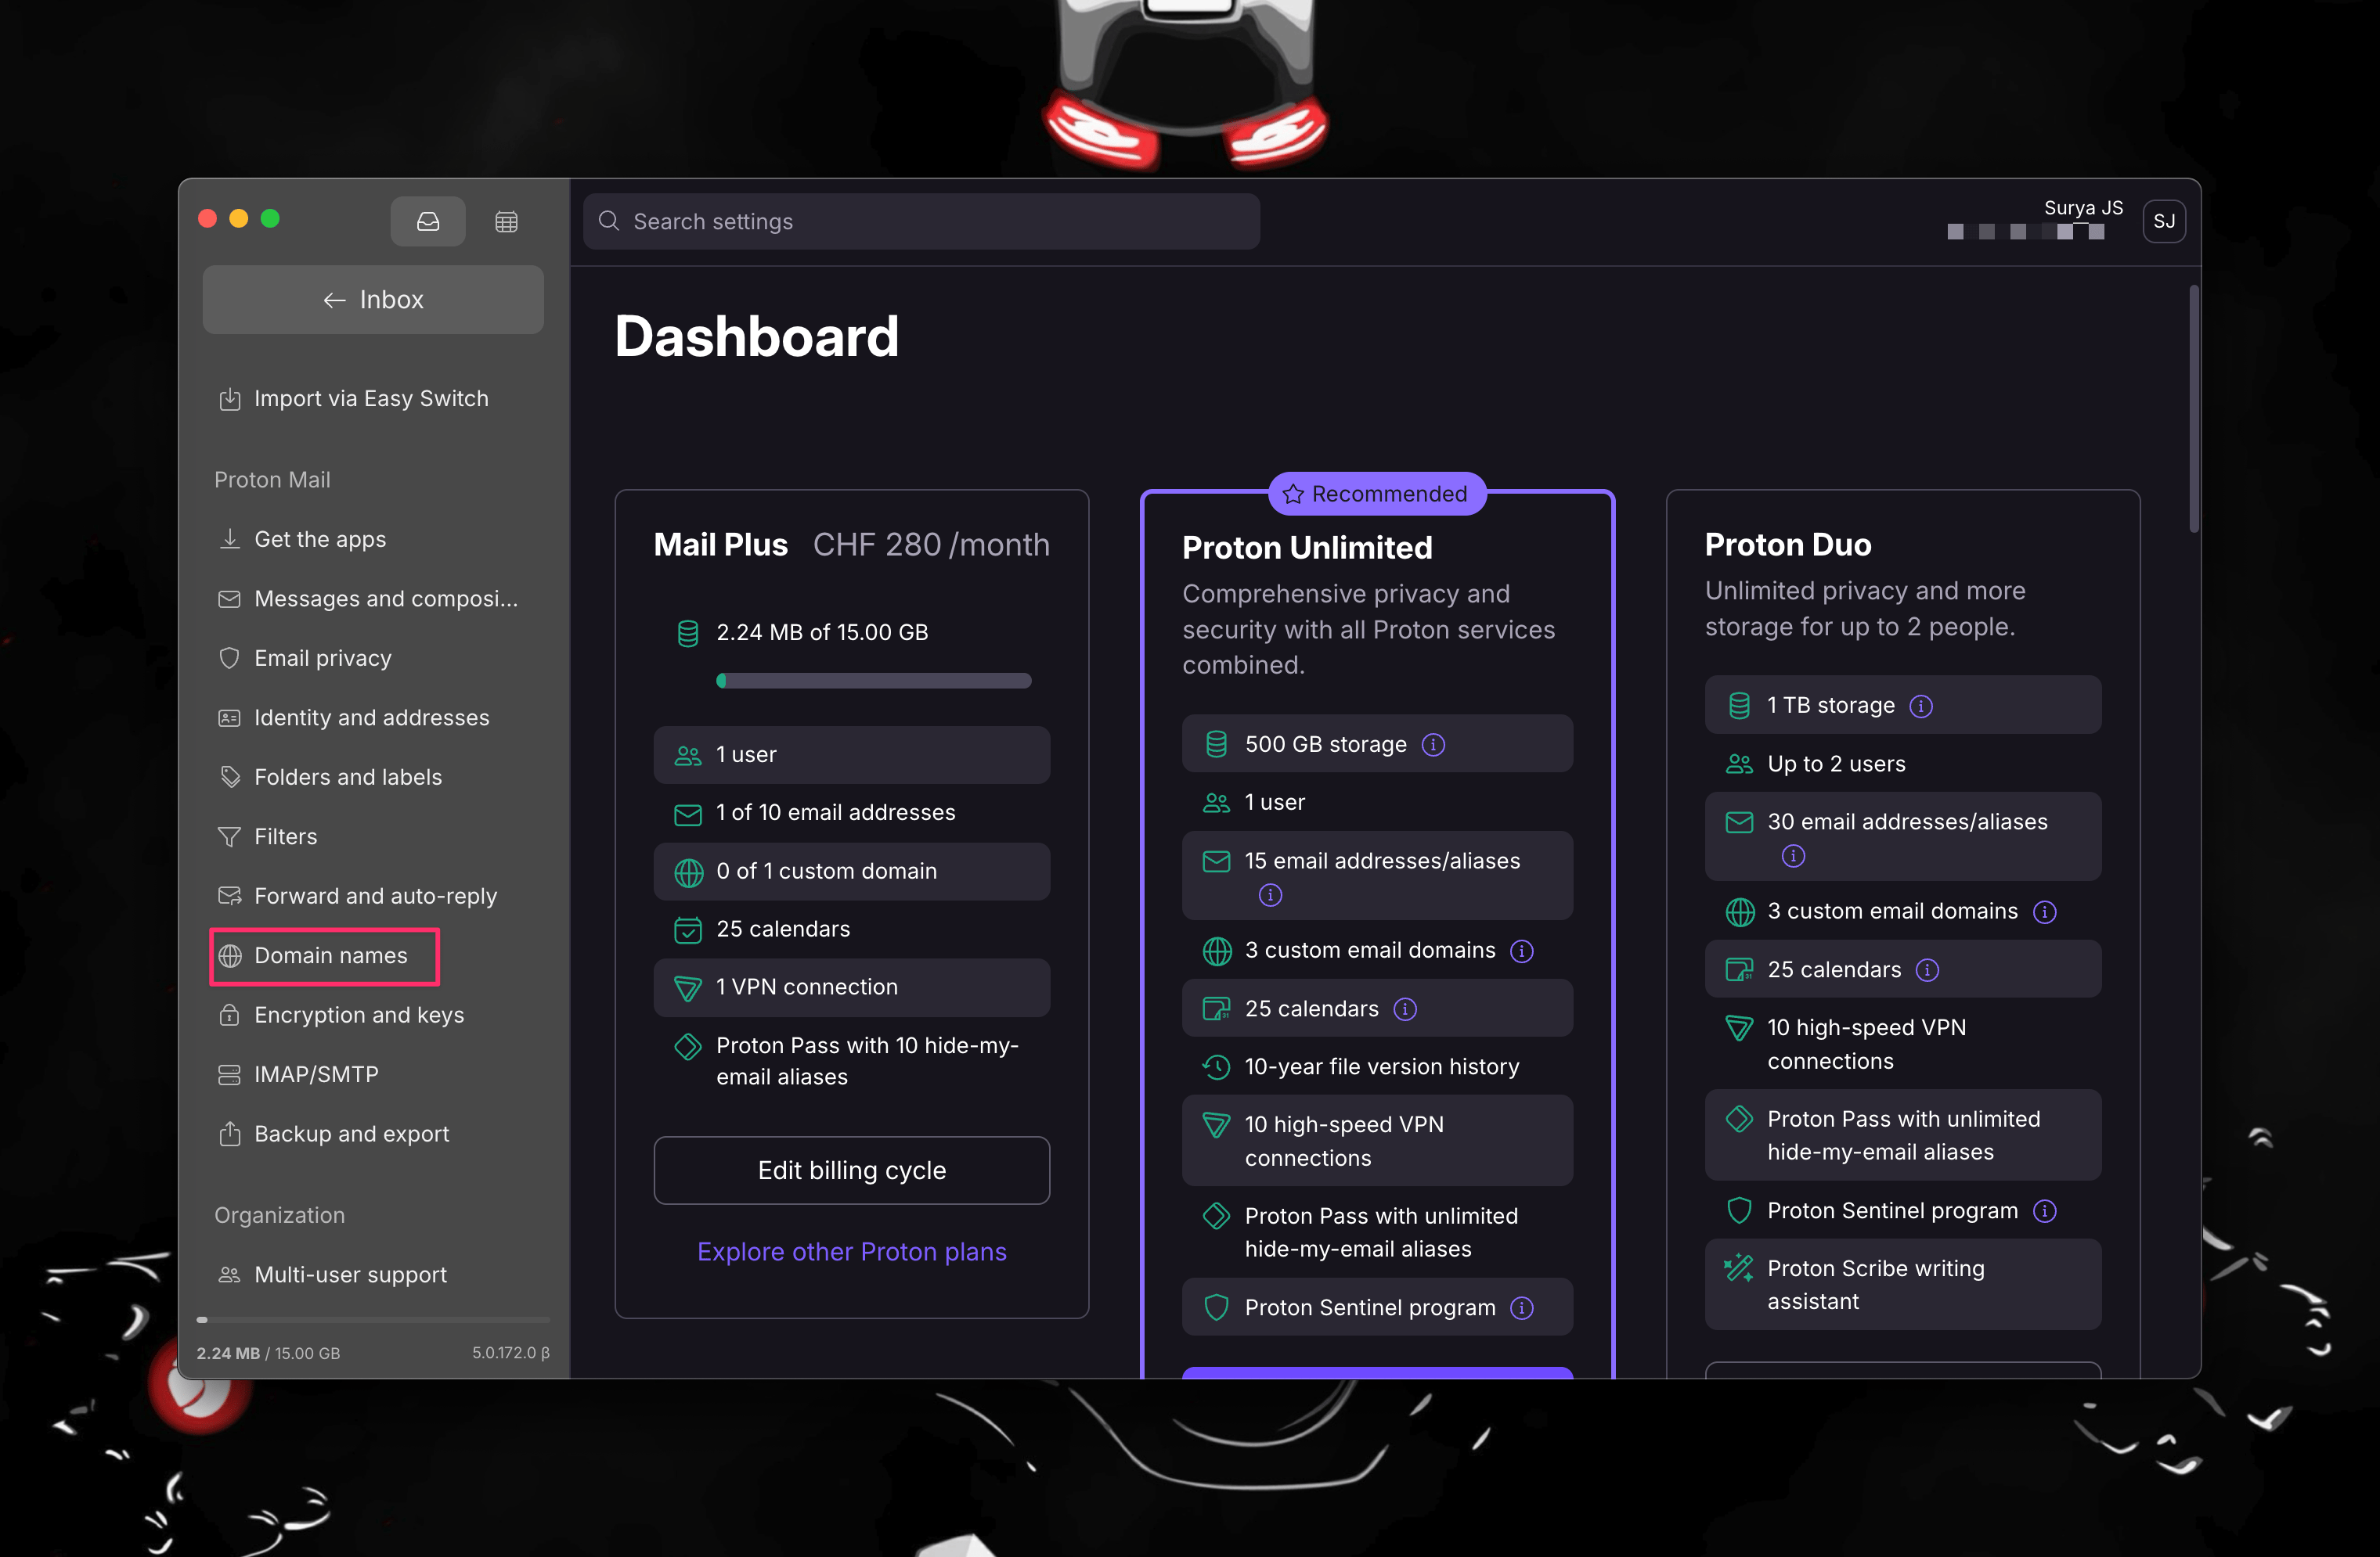Go back to Inbox

[x=373, y=300]
